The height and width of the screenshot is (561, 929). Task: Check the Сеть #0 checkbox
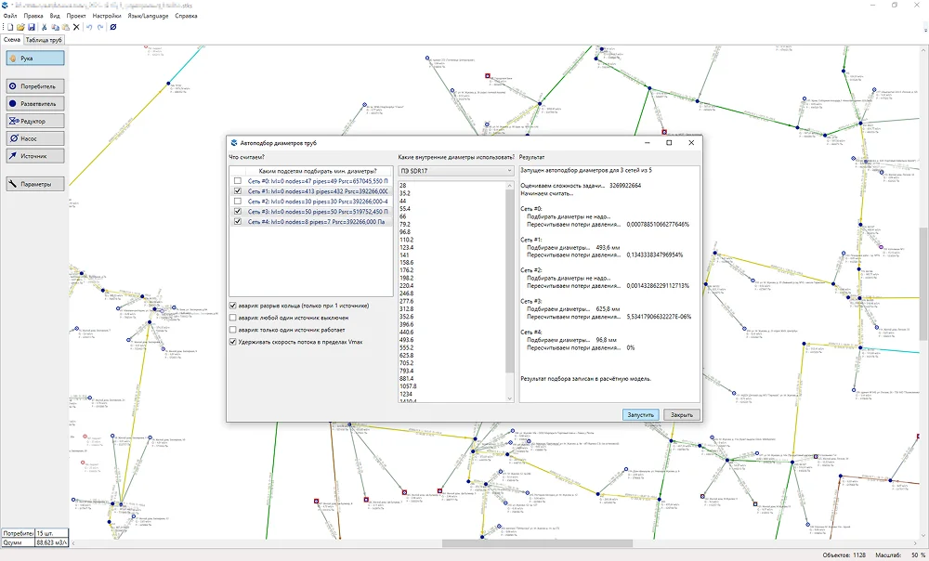tap(238, 181)
